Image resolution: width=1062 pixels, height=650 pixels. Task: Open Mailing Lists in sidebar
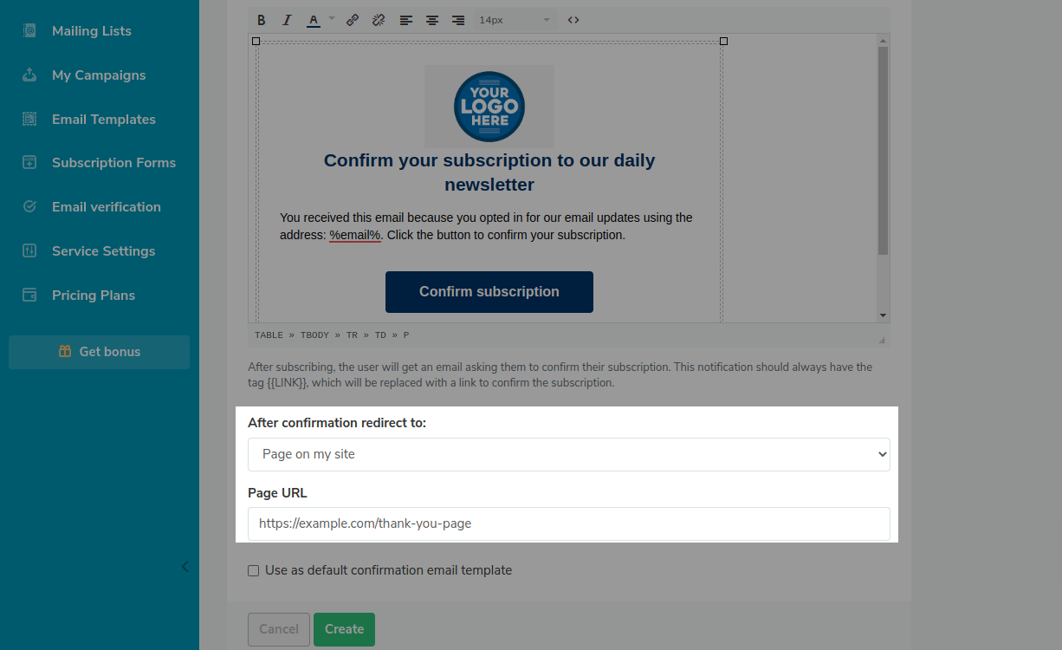tap(91, 31)
